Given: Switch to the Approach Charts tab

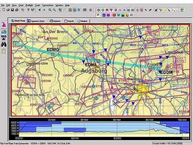Looking at the screenshot, I should click(36, 21).
